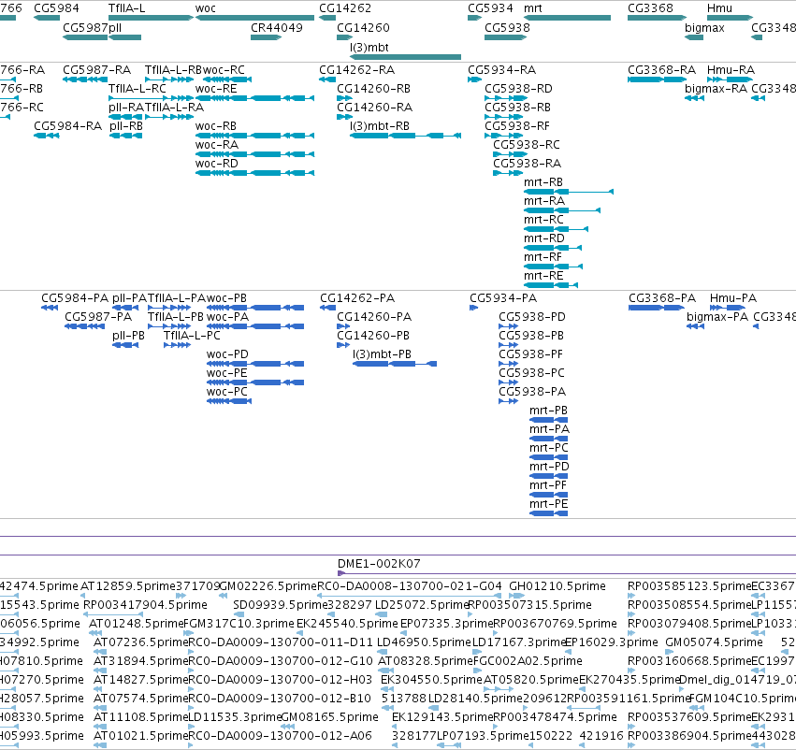Click the CG5984-PA protein label
The width and height of the screenshot is (796, 750).
point(75,298)
